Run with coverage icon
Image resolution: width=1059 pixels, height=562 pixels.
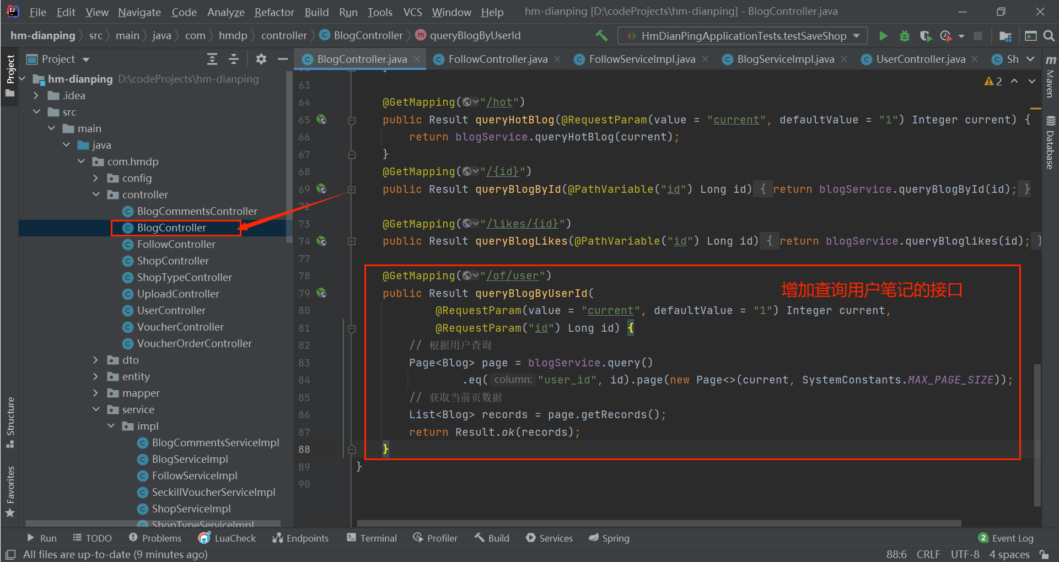[x=926, y=36]
